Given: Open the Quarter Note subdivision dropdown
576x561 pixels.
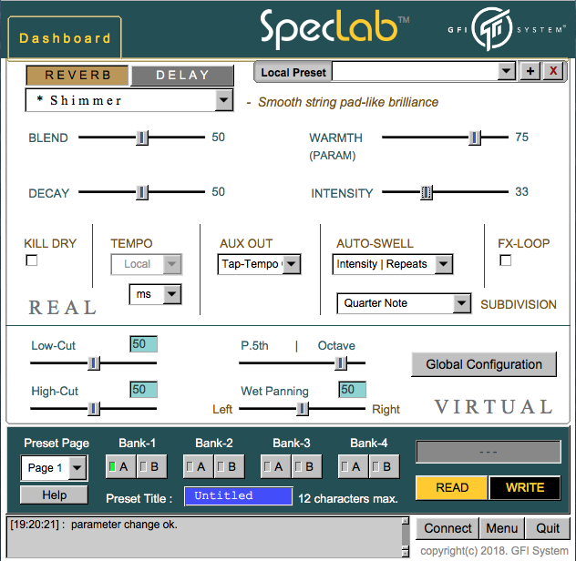Looking at the screenshot, I should click(x=404, y=303).
